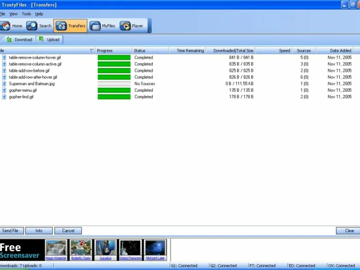Click file icon beside gopher-find.gif
Screen dimensions: 360x270
(4, 97)
